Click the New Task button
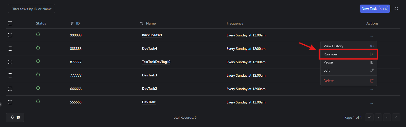 (375, 9)
